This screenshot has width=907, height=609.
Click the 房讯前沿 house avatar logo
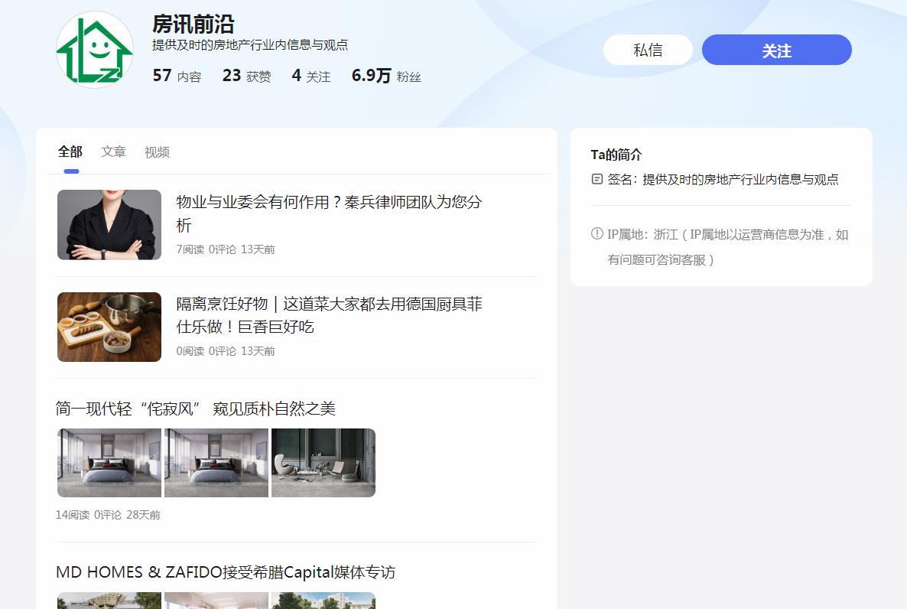pyautogui.click(x=95, y=50)
